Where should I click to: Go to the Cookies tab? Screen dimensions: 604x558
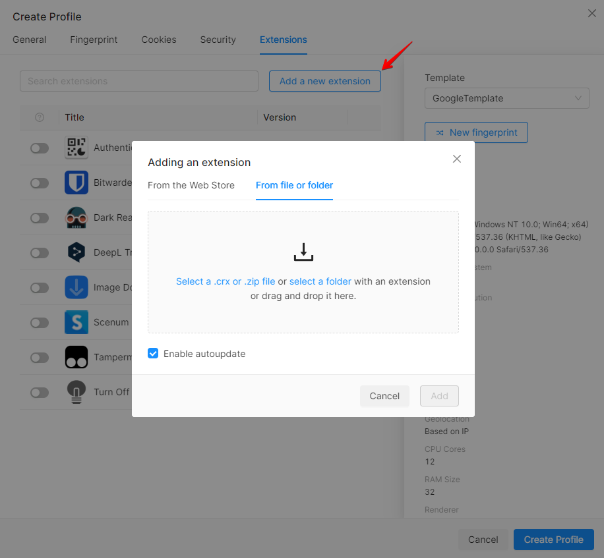[x=159, y=40]
